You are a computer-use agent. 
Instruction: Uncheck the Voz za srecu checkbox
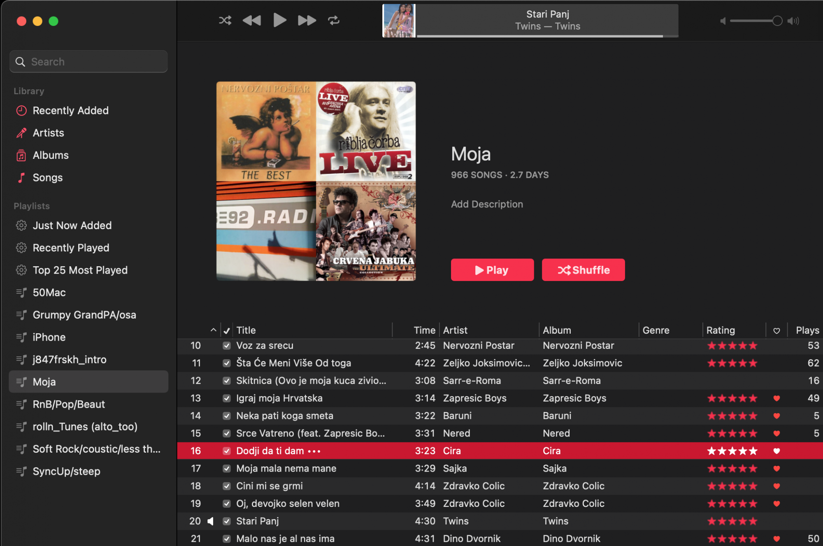pyautogui.click(x=226, y=346)
